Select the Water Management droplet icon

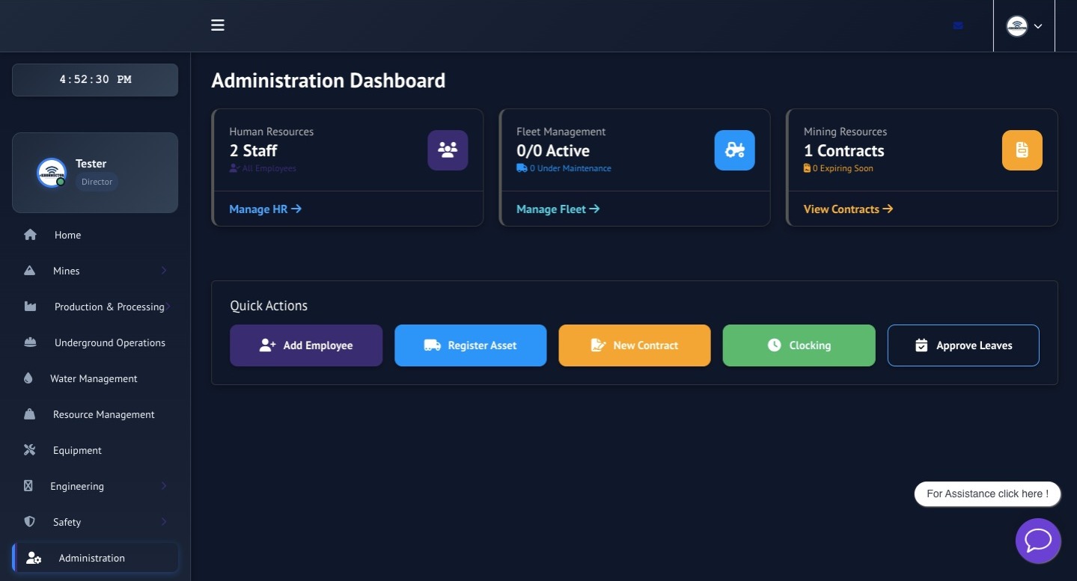point(28,378)
